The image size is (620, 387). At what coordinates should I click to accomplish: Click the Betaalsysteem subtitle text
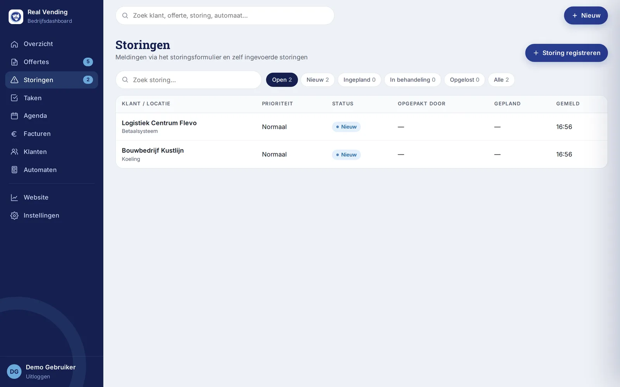tap(140, 131)
